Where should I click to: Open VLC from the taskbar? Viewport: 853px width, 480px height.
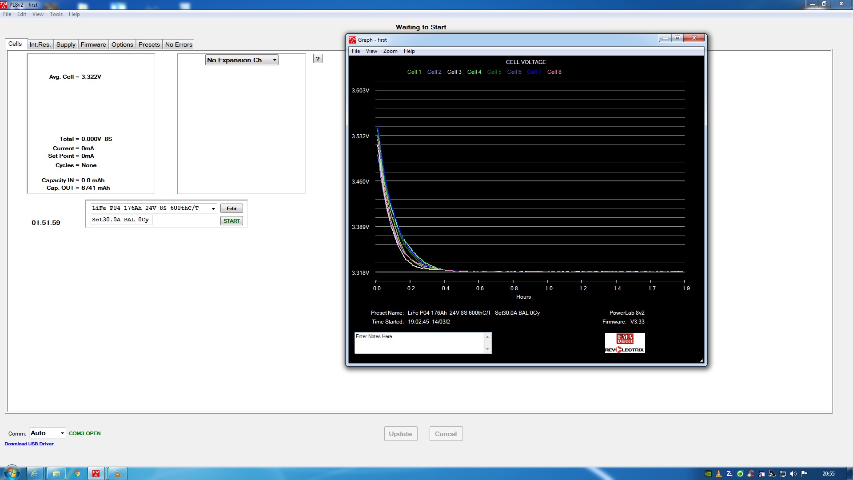(118, 473)
